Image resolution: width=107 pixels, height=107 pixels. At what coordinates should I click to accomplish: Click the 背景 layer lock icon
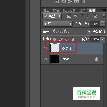pyautogui.click(x=97, y=59)
